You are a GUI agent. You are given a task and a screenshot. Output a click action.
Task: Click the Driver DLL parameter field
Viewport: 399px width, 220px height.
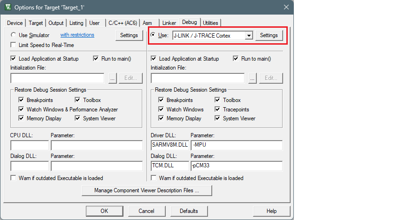[237, 145]
